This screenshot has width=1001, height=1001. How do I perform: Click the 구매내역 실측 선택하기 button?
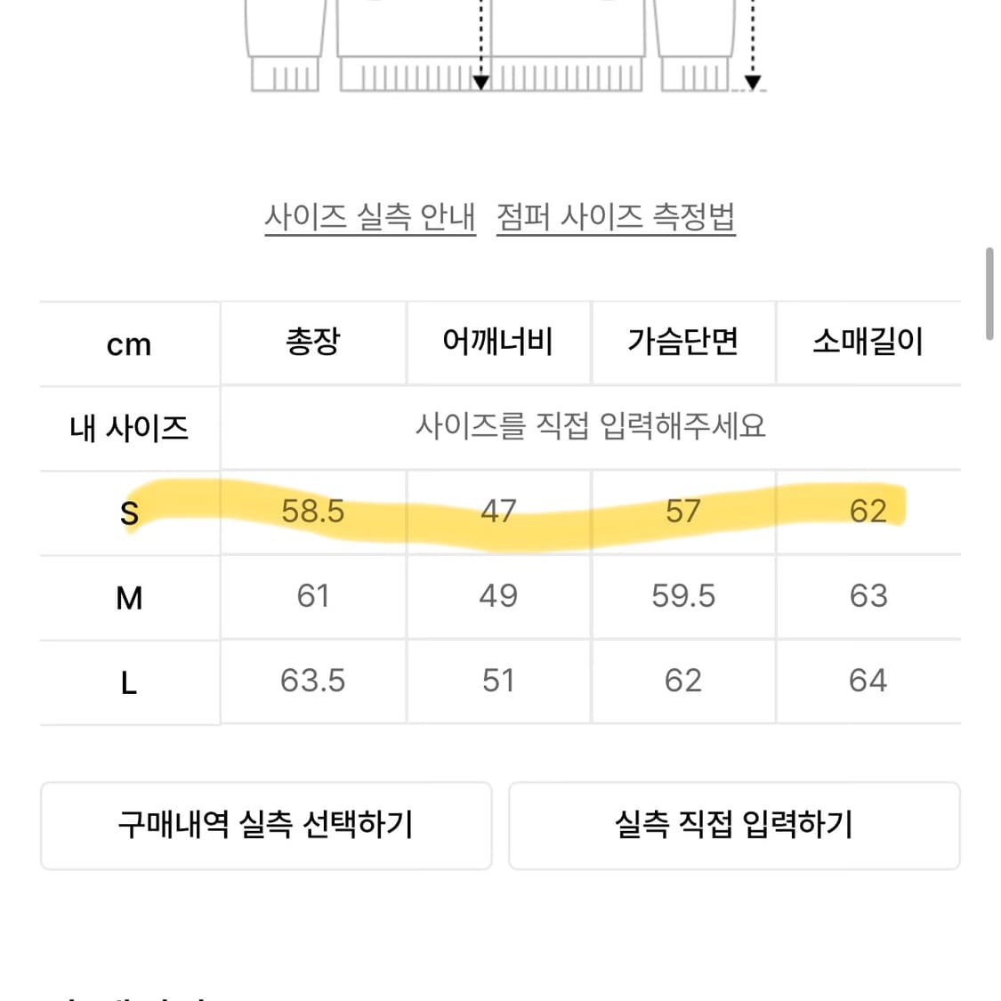(x=266, y=826)
